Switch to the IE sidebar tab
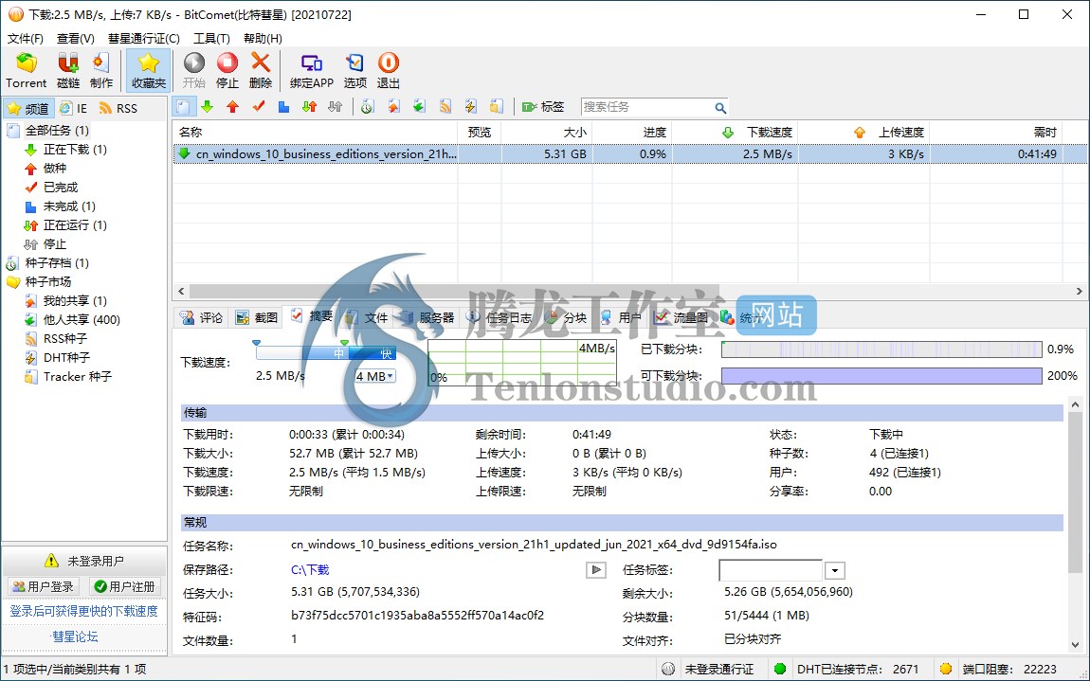 click(x=74, y=108)
